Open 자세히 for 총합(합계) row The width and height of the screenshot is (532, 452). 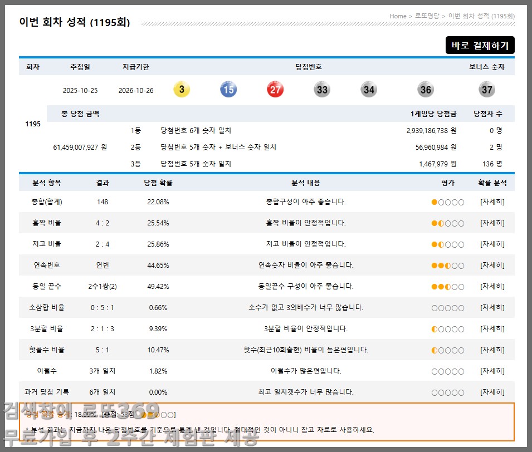tap(492, 202)
